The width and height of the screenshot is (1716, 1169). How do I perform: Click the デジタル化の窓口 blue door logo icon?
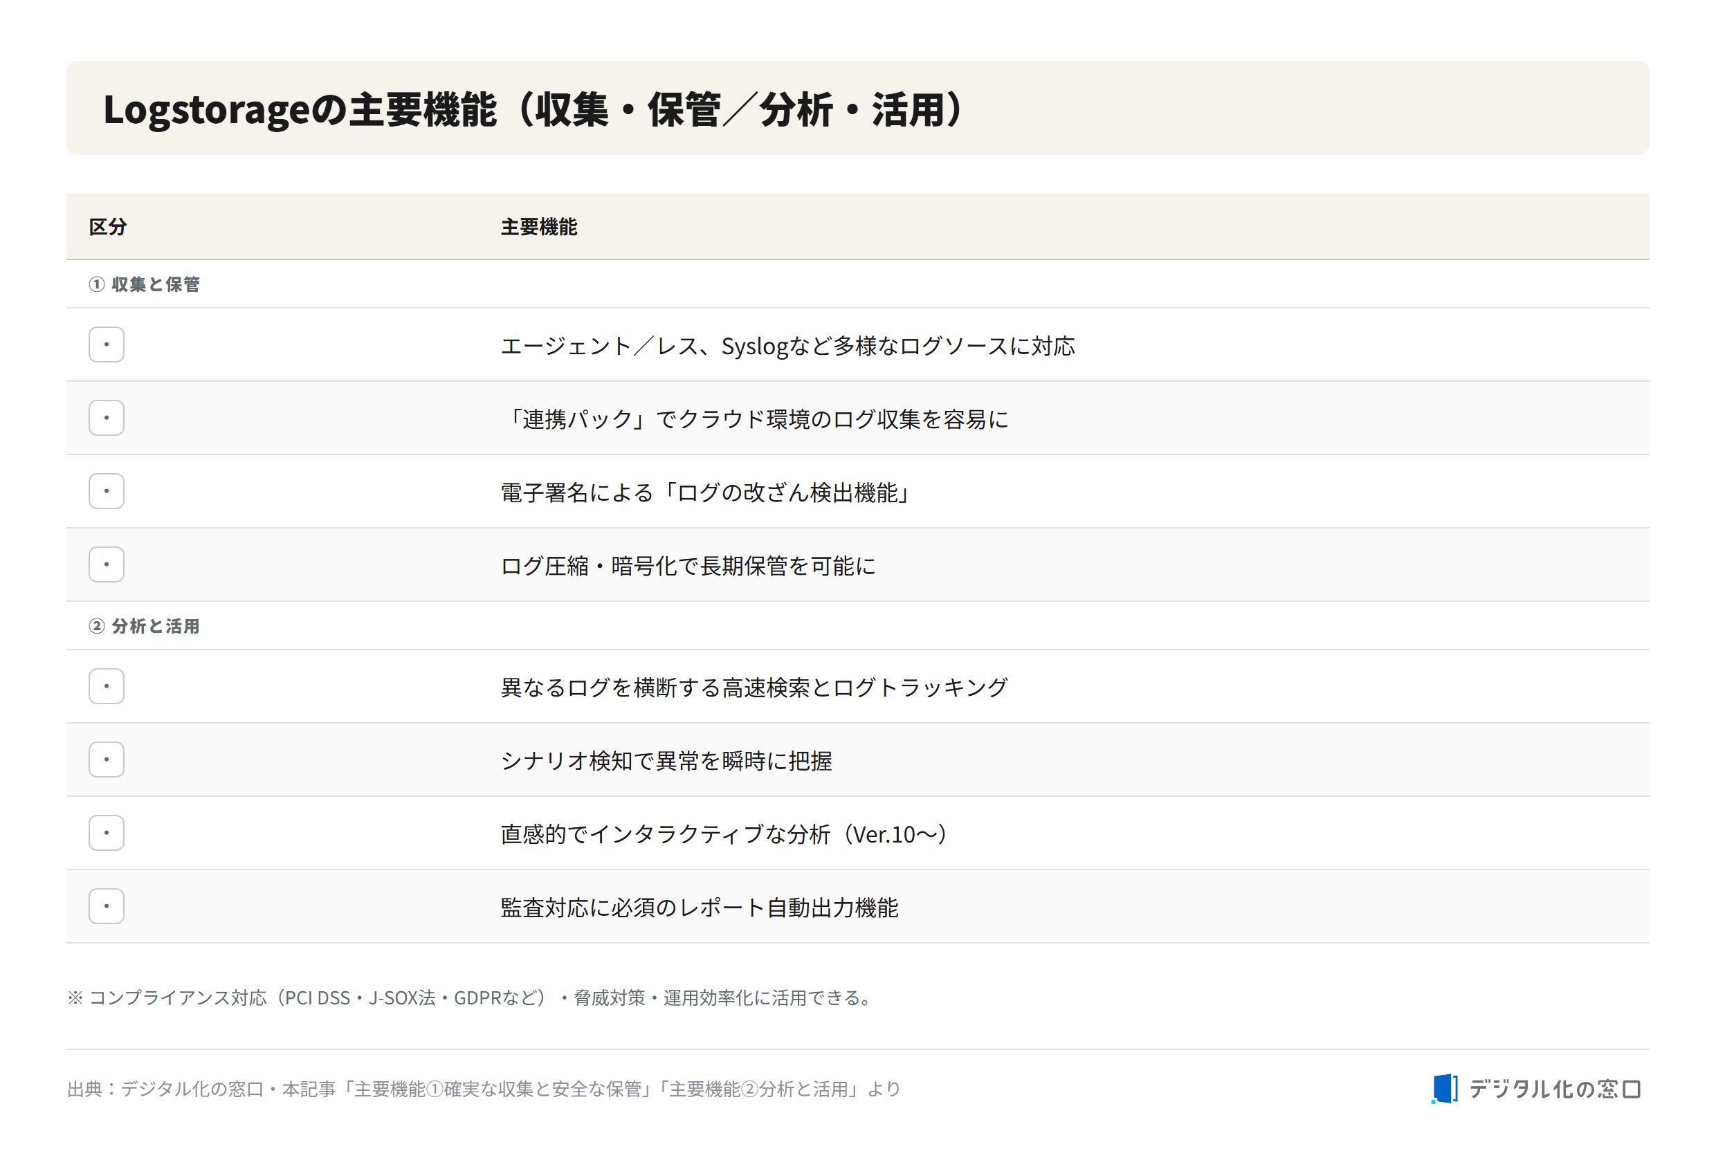click(x=1443, y=1089)
